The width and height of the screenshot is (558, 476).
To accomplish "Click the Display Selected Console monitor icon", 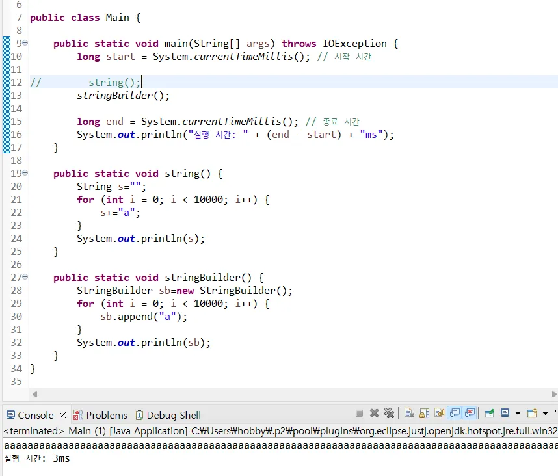I will click(x=505, y=413).
